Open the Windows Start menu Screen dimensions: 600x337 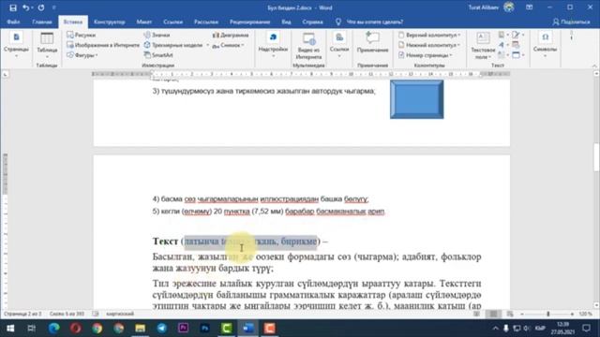coord(10,329)
